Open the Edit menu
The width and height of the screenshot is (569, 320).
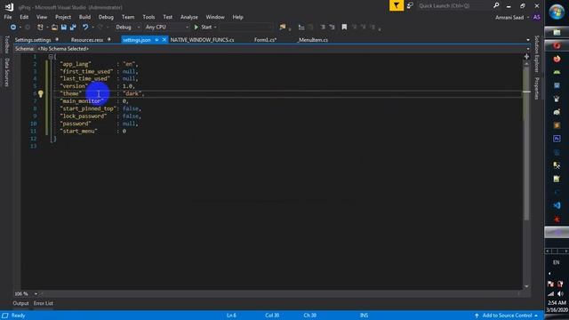[x=24, y=17]
